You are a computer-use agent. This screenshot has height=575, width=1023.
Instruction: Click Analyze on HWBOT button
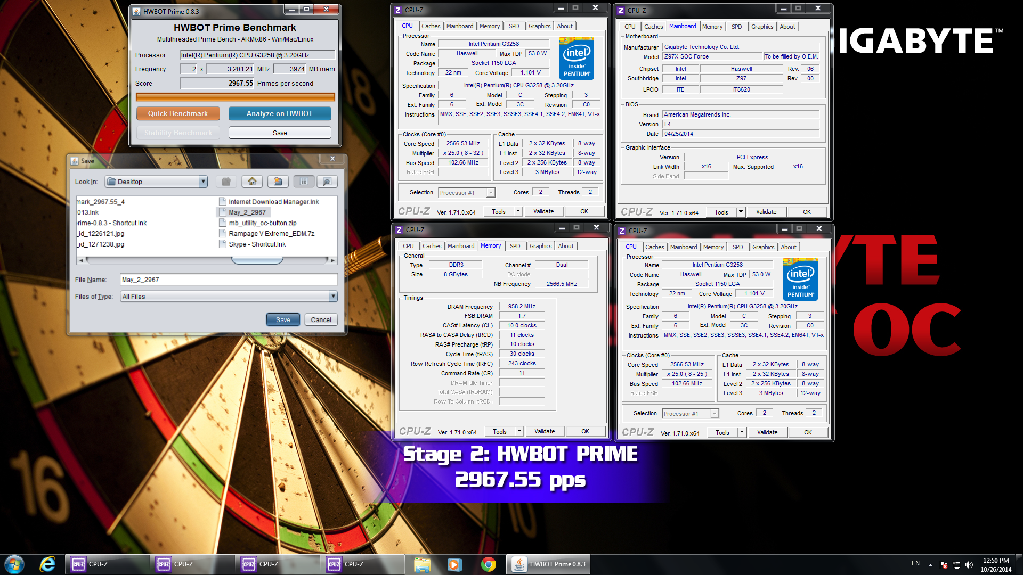click(x=280, y=113)
